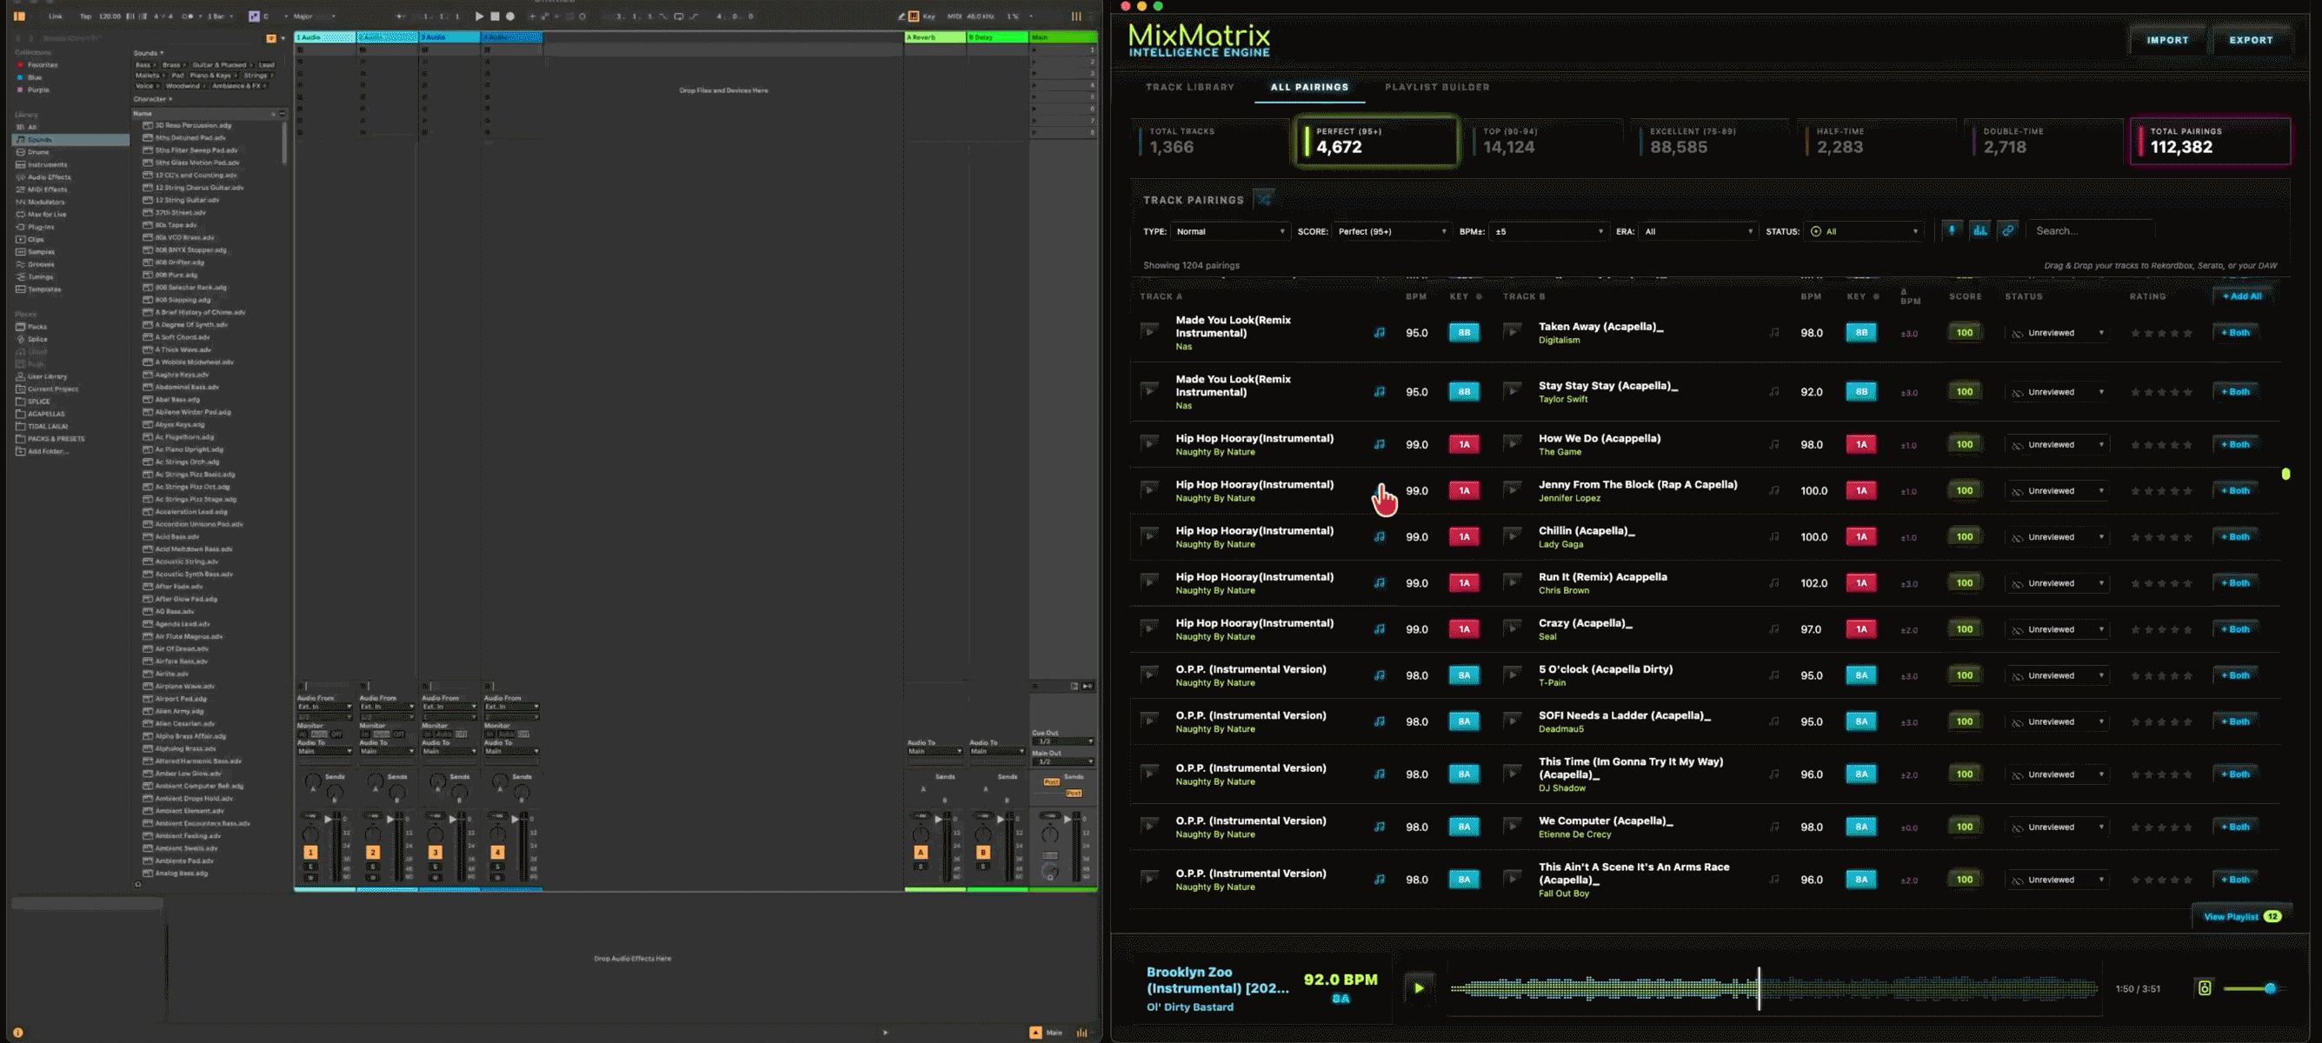Click the link filter icon beside the search box
2322x1043 pixels.
(2008, 231)
